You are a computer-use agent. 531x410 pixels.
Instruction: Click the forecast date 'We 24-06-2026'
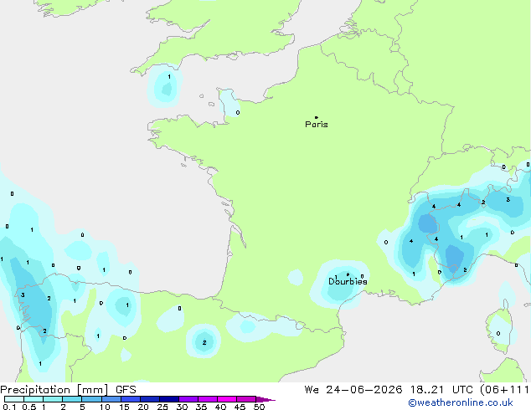point(353,390)
